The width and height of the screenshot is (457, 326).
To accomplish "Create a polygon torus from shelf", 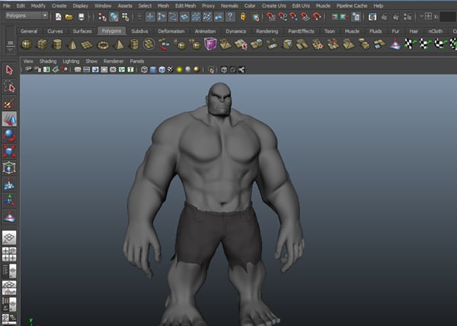I will point(103,45).
